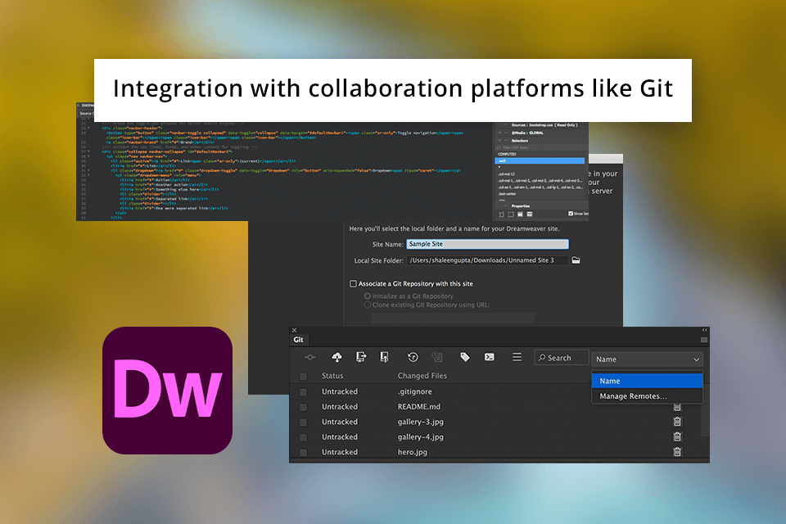
Task: Collapse the Git panel with double-arrow icon
Action: click(704, 330)
